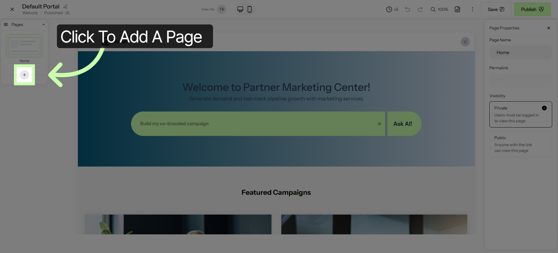
Task: Select the Home page thumbnail
Action: tap(24, 46)
